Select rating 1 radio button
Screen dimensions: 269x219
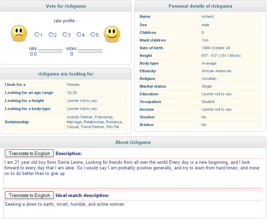point(37,35)
